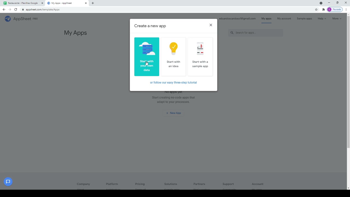Close the Restaurante Planilhas Google tab
Viewport: 350px width, 197px height.
click(x=42, y=3)
